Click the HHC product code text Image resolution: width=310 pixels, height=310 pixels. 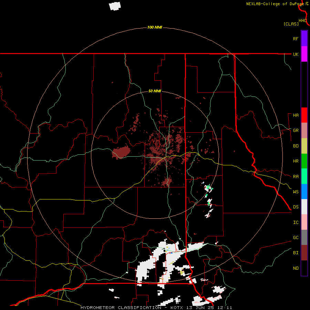coord(302,21)
